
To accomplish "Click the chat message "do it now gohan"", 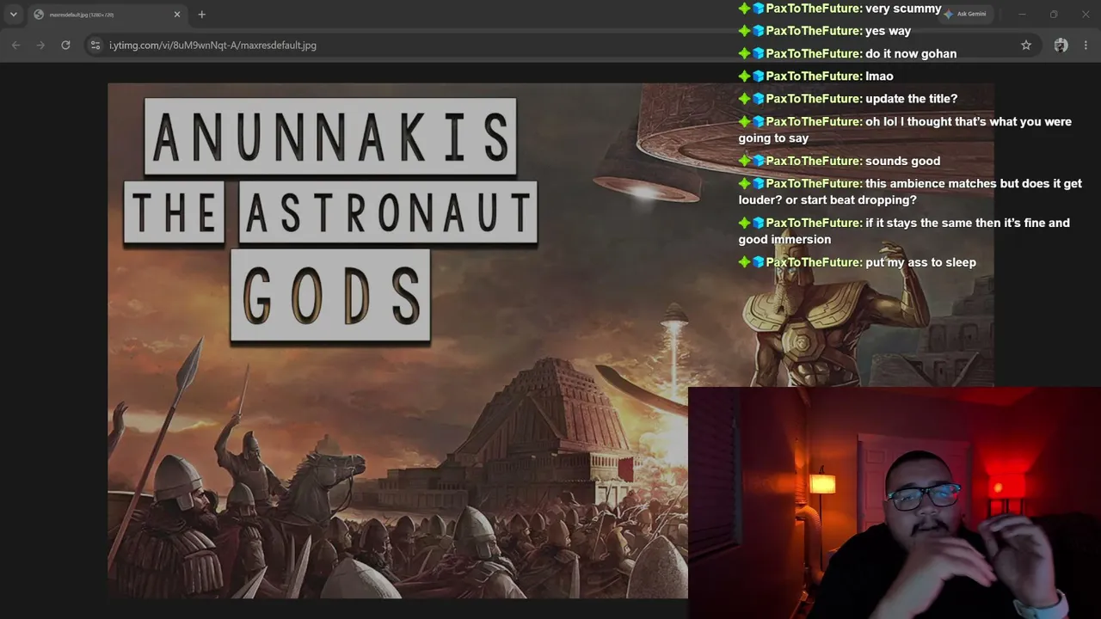I will 911,53.
